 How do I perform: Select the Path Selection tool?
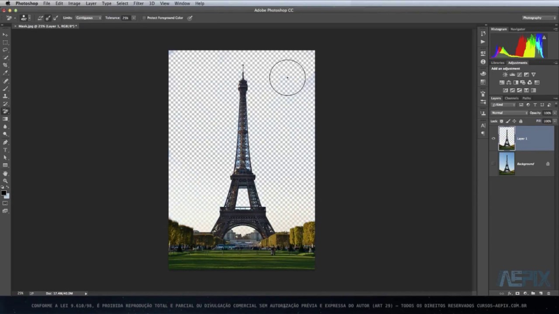click(x=5, y=157)
